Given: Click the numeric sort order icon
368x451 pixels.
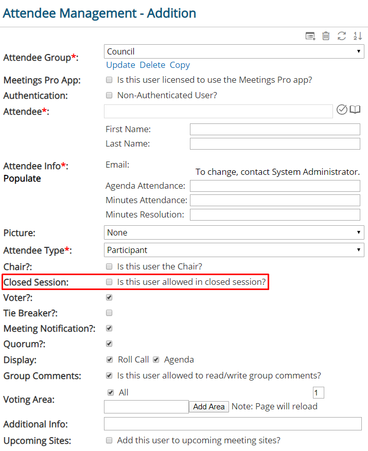Looking at the screenshot, I should click(x=357, y=36).
